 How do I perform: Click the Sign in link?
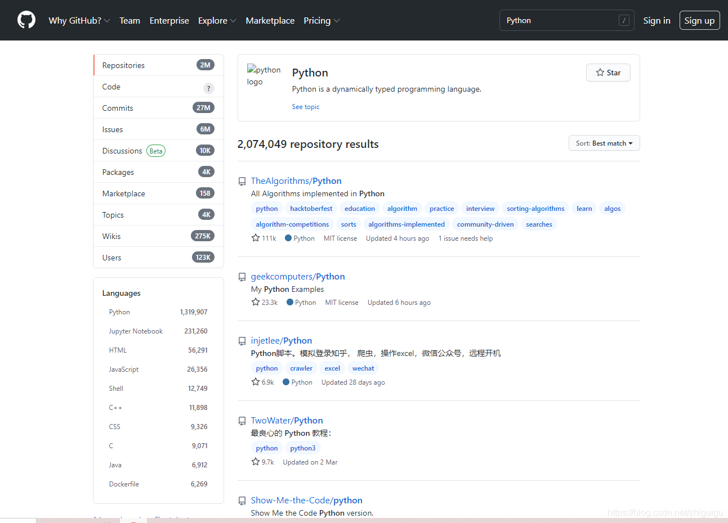click(656, 20)
